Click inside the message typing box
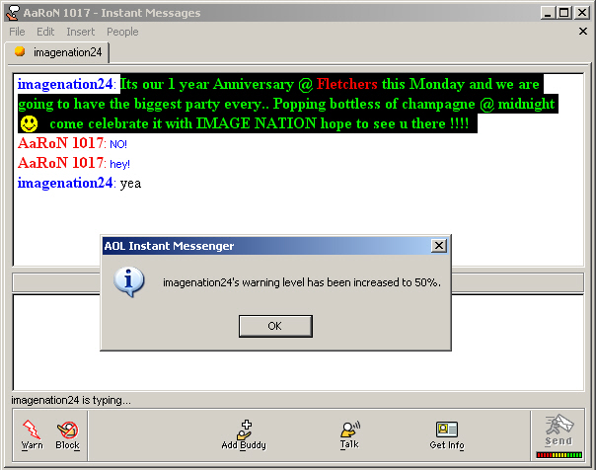596x470 pixels. pyautogui.click(x=298, y=343)
